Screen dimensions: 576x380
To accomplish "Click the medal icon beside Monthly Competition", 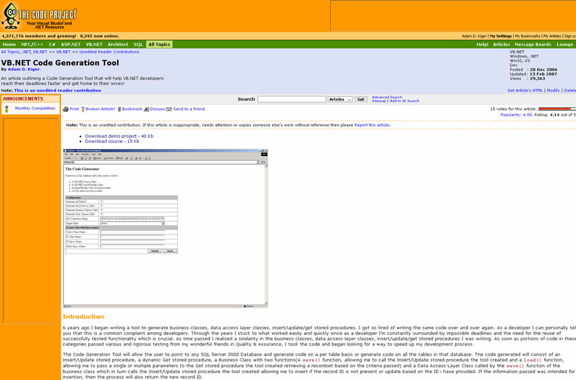I will [6, 109].
